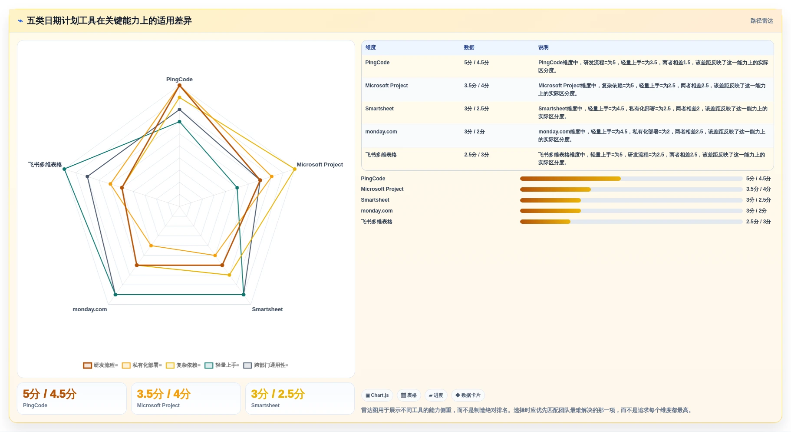Click the 3分 / 2分 value beside monday.com bar
Screen dimensions: 791x432
pyautogui.click(x=756, y=211)
